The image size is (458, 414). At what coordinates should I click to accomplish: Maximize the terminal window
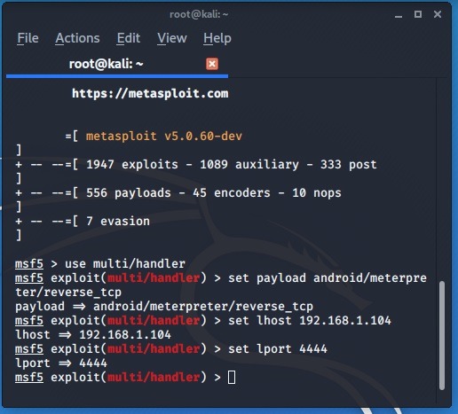tap(418, 14)
